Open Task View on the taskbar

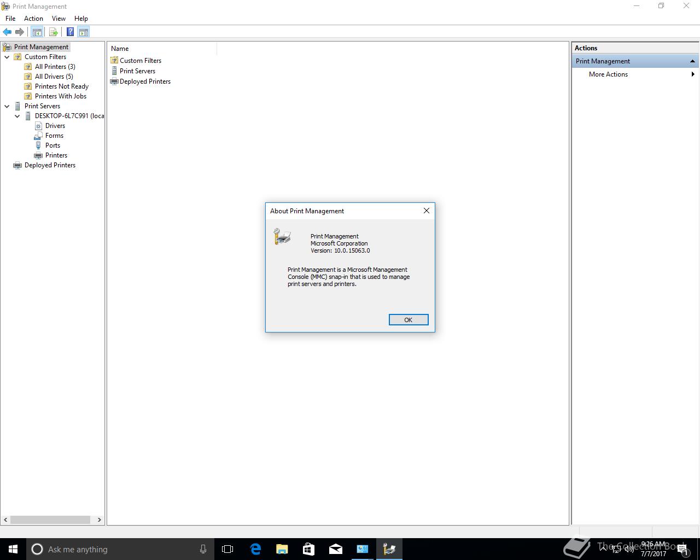coord(227,549)
